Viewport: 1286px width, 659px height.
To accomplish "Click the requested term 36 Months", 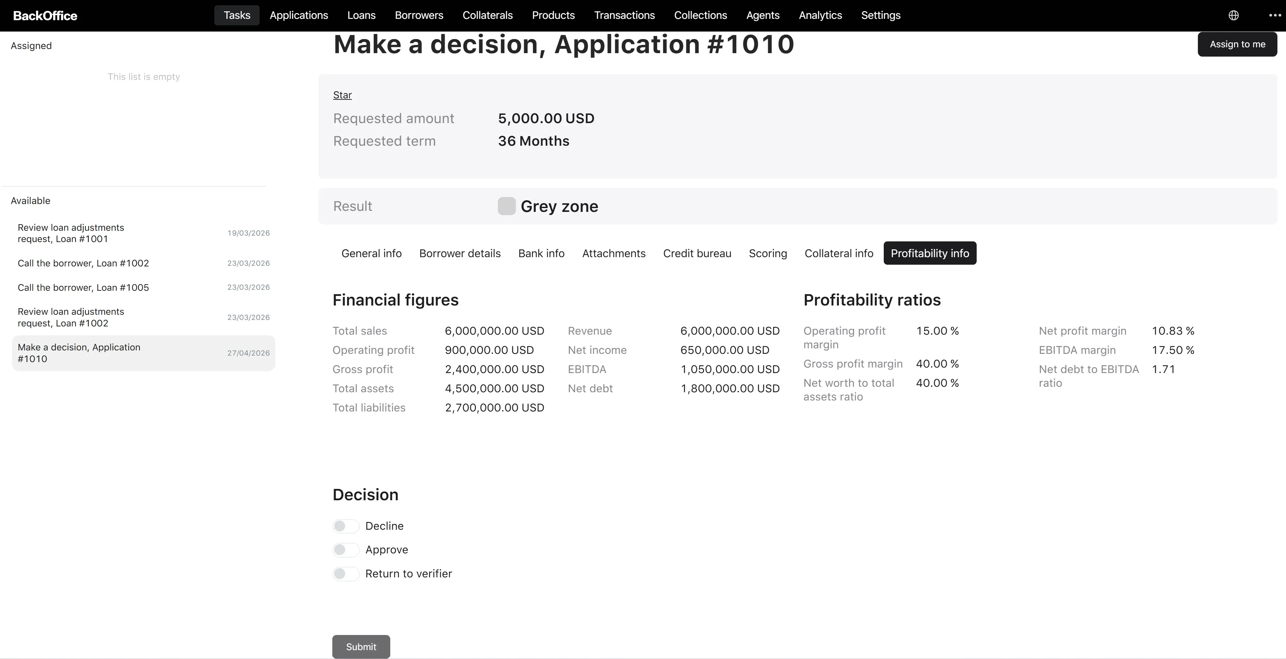I will click(534, 141).
